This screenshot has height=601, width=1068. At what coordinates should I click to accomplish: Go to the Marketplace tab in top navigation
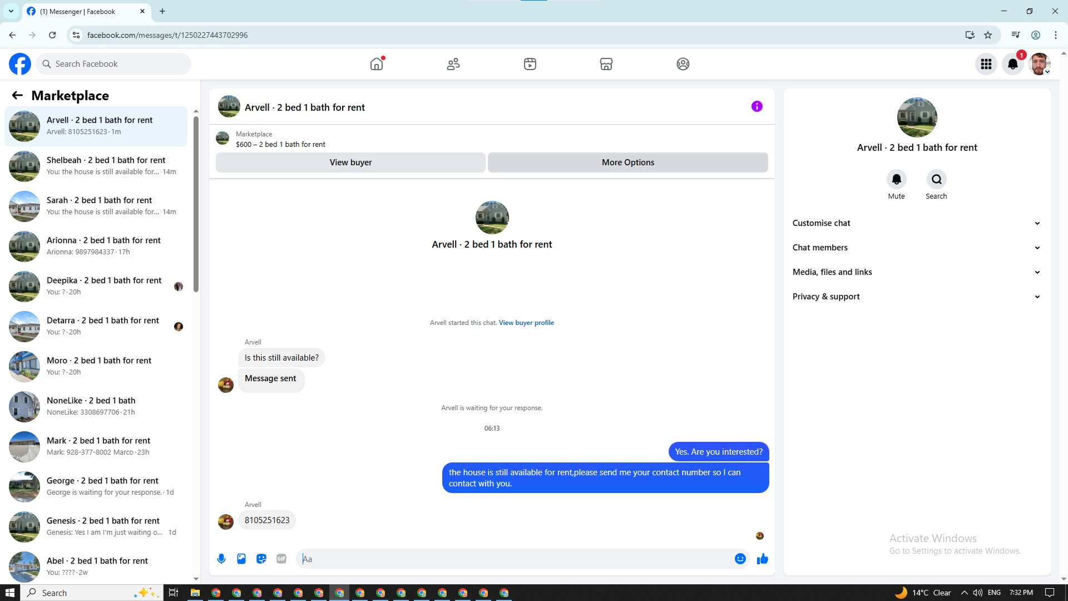pyautogui.click(x=606, y=64)
